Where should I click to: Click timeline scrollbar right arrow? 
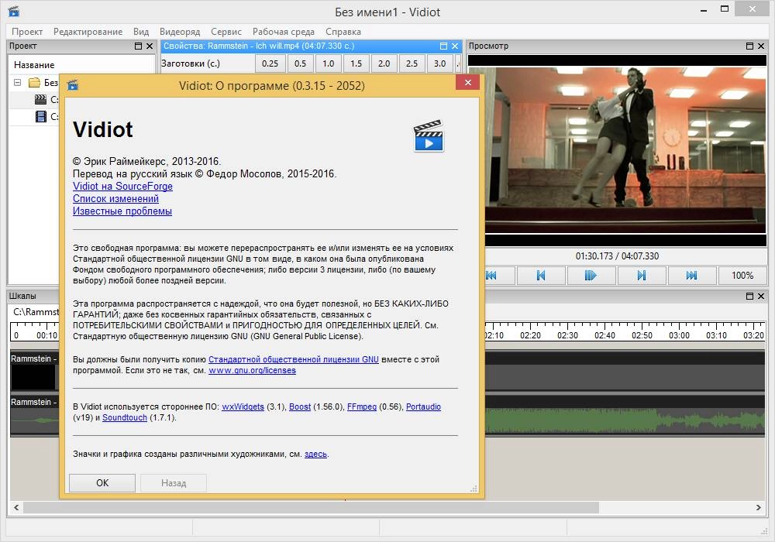[759, 507]
